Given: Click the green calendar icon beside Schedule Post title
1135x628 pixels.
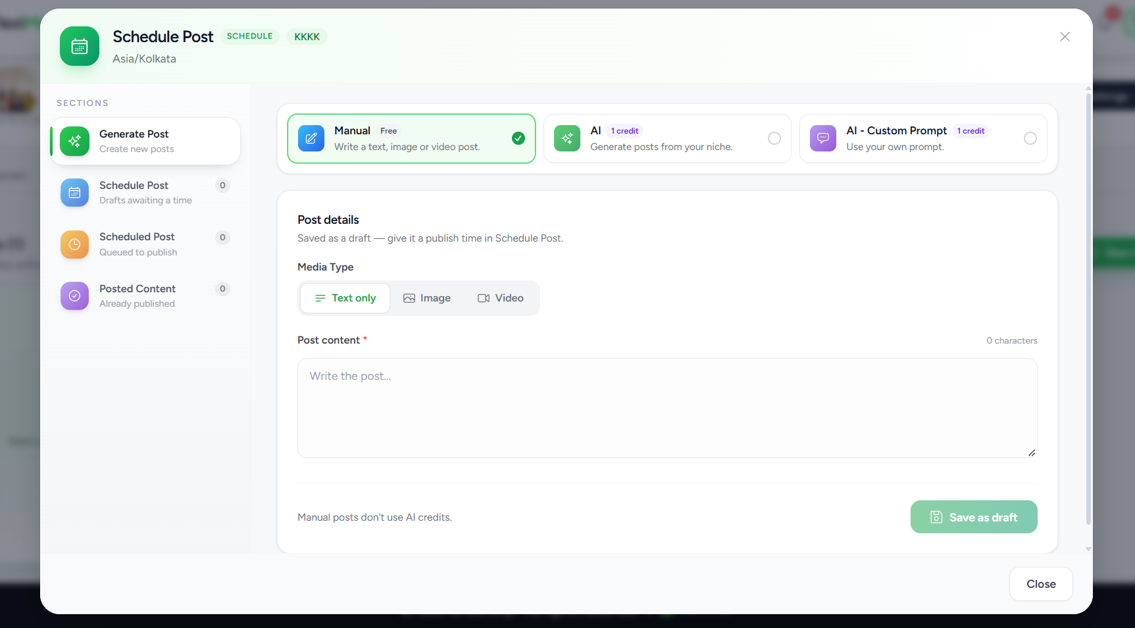Looking at the screenshot, I should tap(80, 46).
